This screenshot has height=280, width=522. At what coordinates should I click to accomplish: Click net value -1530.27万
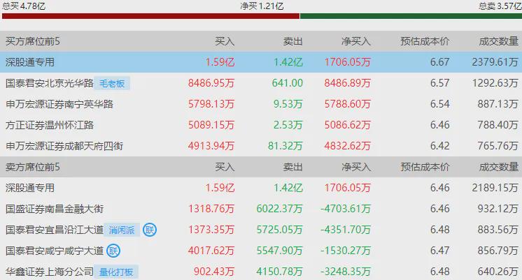tap(346, 251)
